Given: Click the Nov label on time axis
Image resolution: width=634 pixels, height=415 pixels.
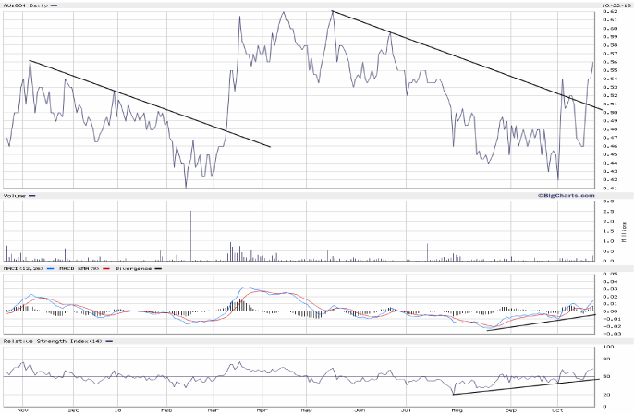Looking at the screenshot, I should click(x=22, y=409).
